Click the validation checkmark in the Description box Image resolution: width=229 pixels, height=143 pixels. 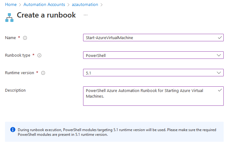click(x=220, y=90)
